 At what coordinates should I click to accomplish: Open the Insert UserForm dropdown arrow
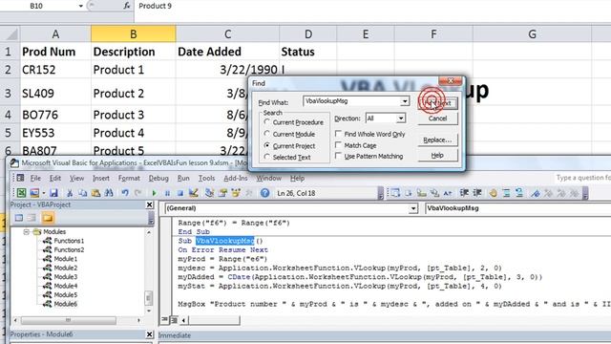pos(44,193)
